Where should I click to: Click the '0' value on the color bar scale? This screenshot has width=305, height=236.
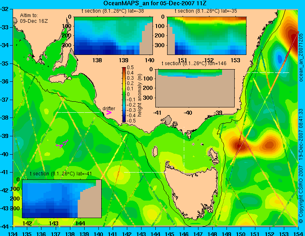[x=128, y=94]
